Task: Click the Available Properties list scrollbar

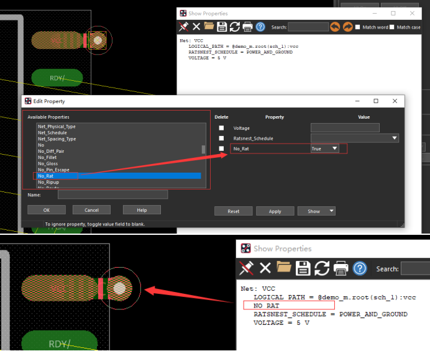Action: 203,150
